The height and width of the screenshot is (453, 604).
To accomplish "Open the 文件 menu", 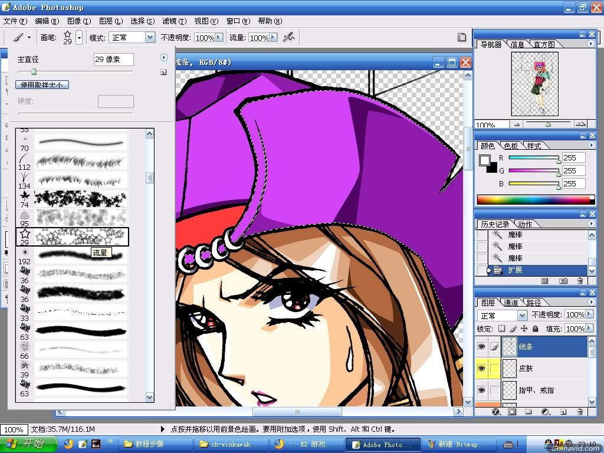I will coord(15,21).
